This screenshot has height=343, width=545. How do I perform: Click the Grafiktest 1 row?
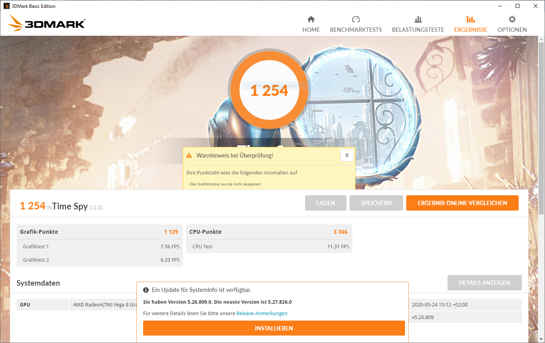pos(99,246)
